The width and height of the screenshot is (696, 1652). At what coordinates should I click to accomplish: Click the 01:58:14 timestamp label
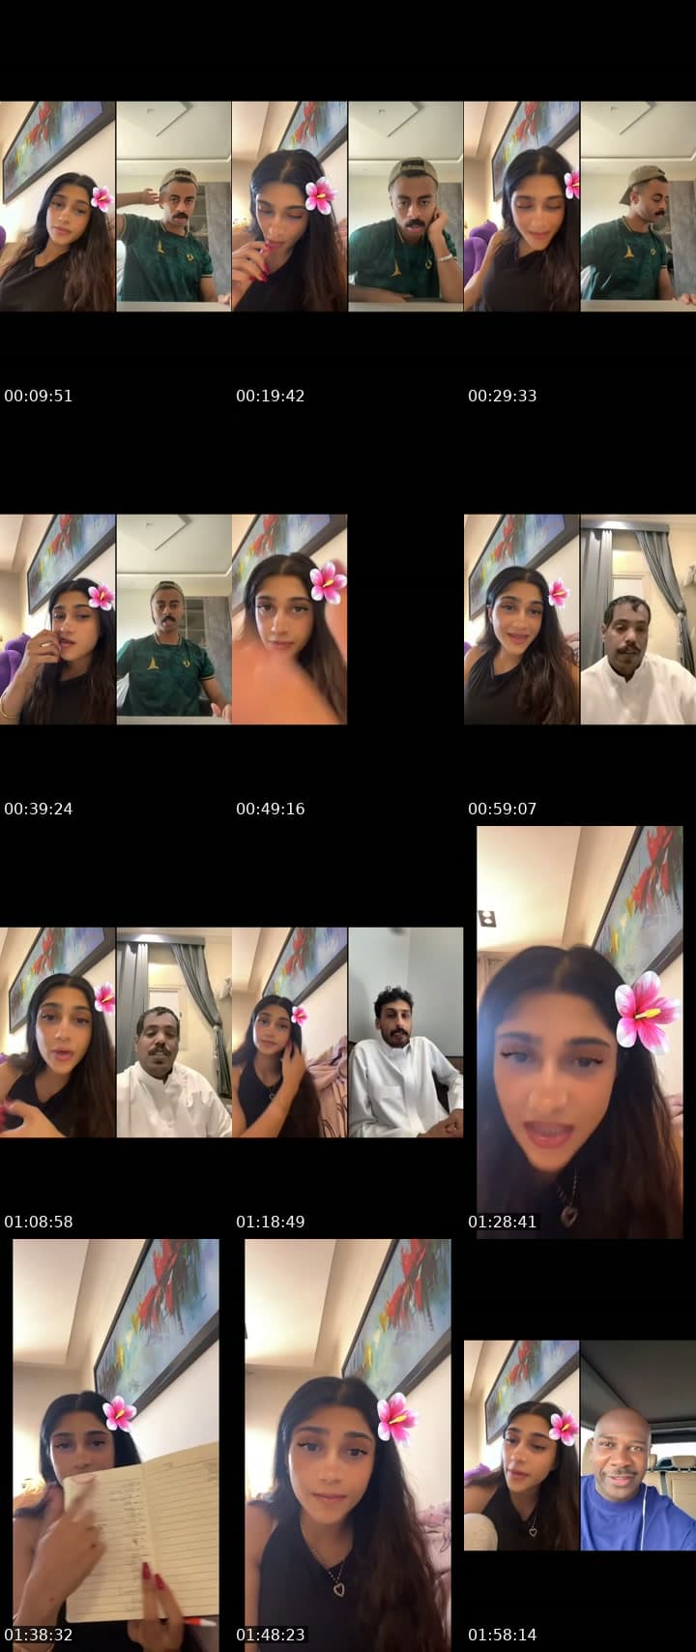pos(503,1635)
